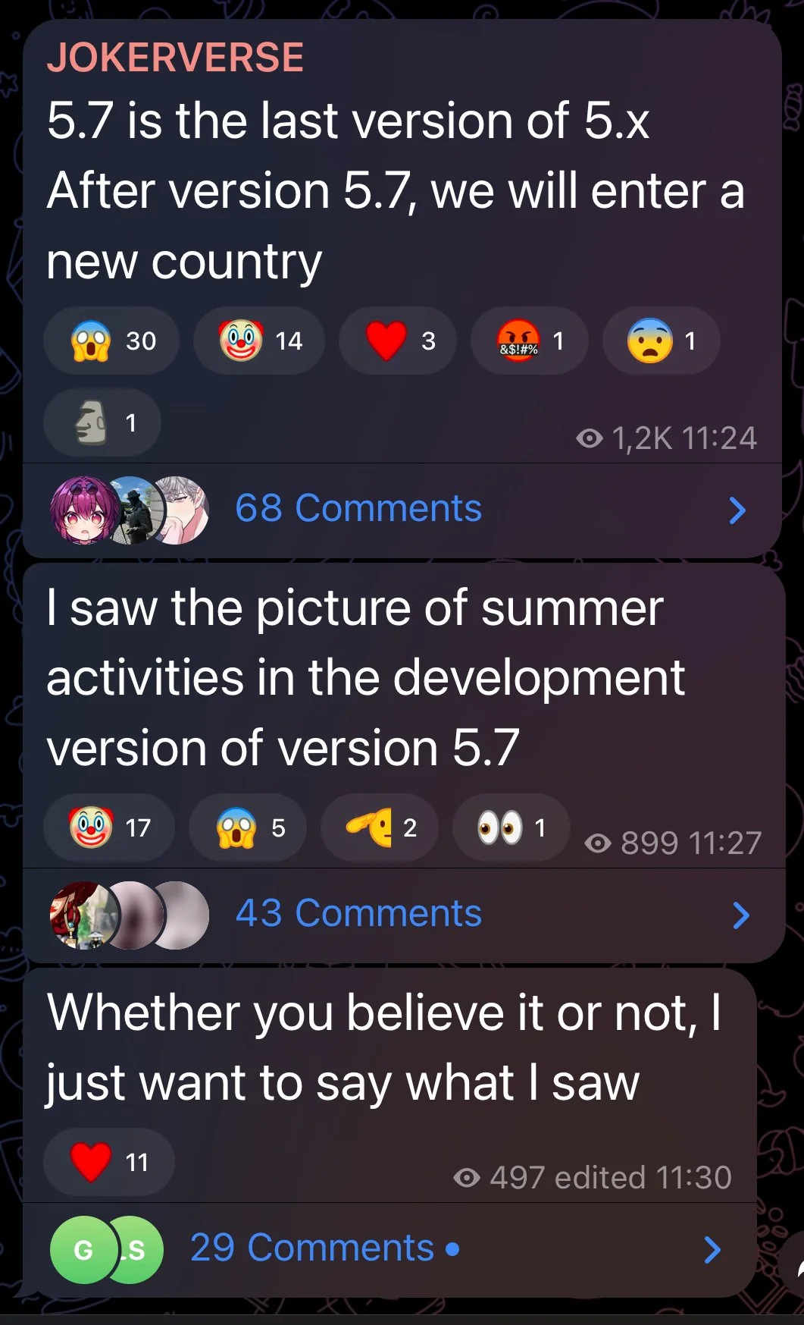Tap the moai statue reaction
This screenshot has height=1325, width=804.
pos(102,422)
